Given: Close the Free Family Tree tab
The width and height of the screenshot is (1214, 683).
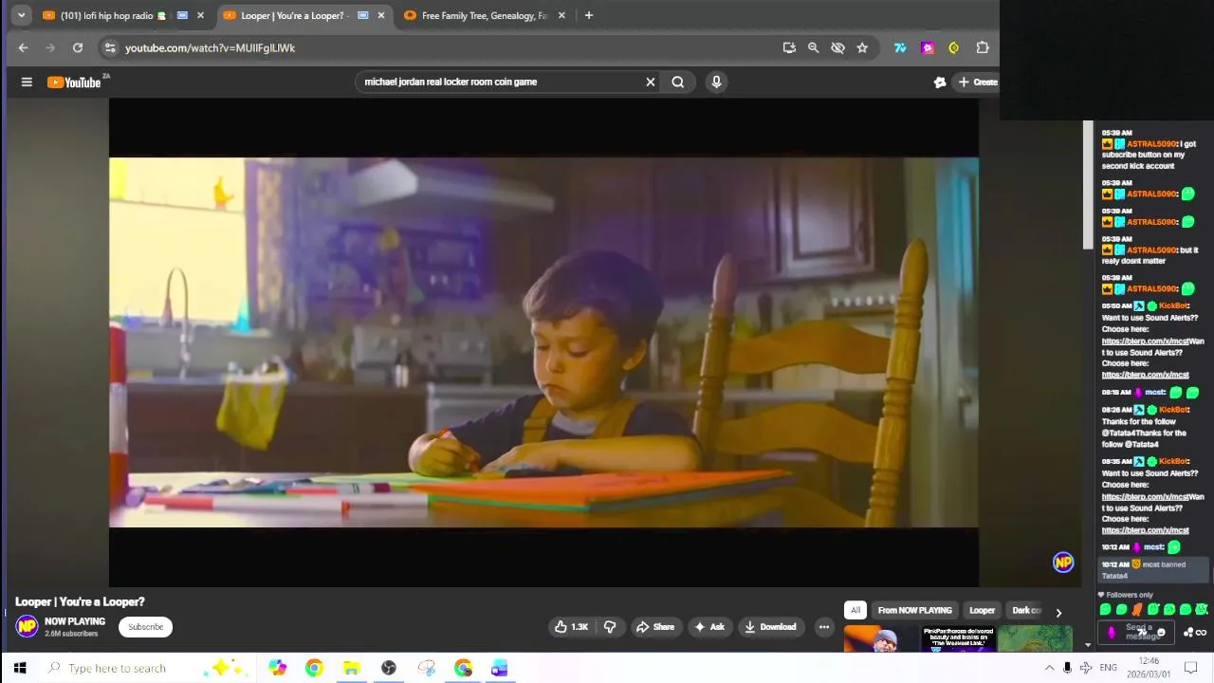Looking at the screenshot, I should tap(561, 15).
